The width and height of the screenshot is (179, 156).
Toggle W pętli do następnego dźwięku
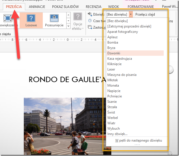coord(138,140)
